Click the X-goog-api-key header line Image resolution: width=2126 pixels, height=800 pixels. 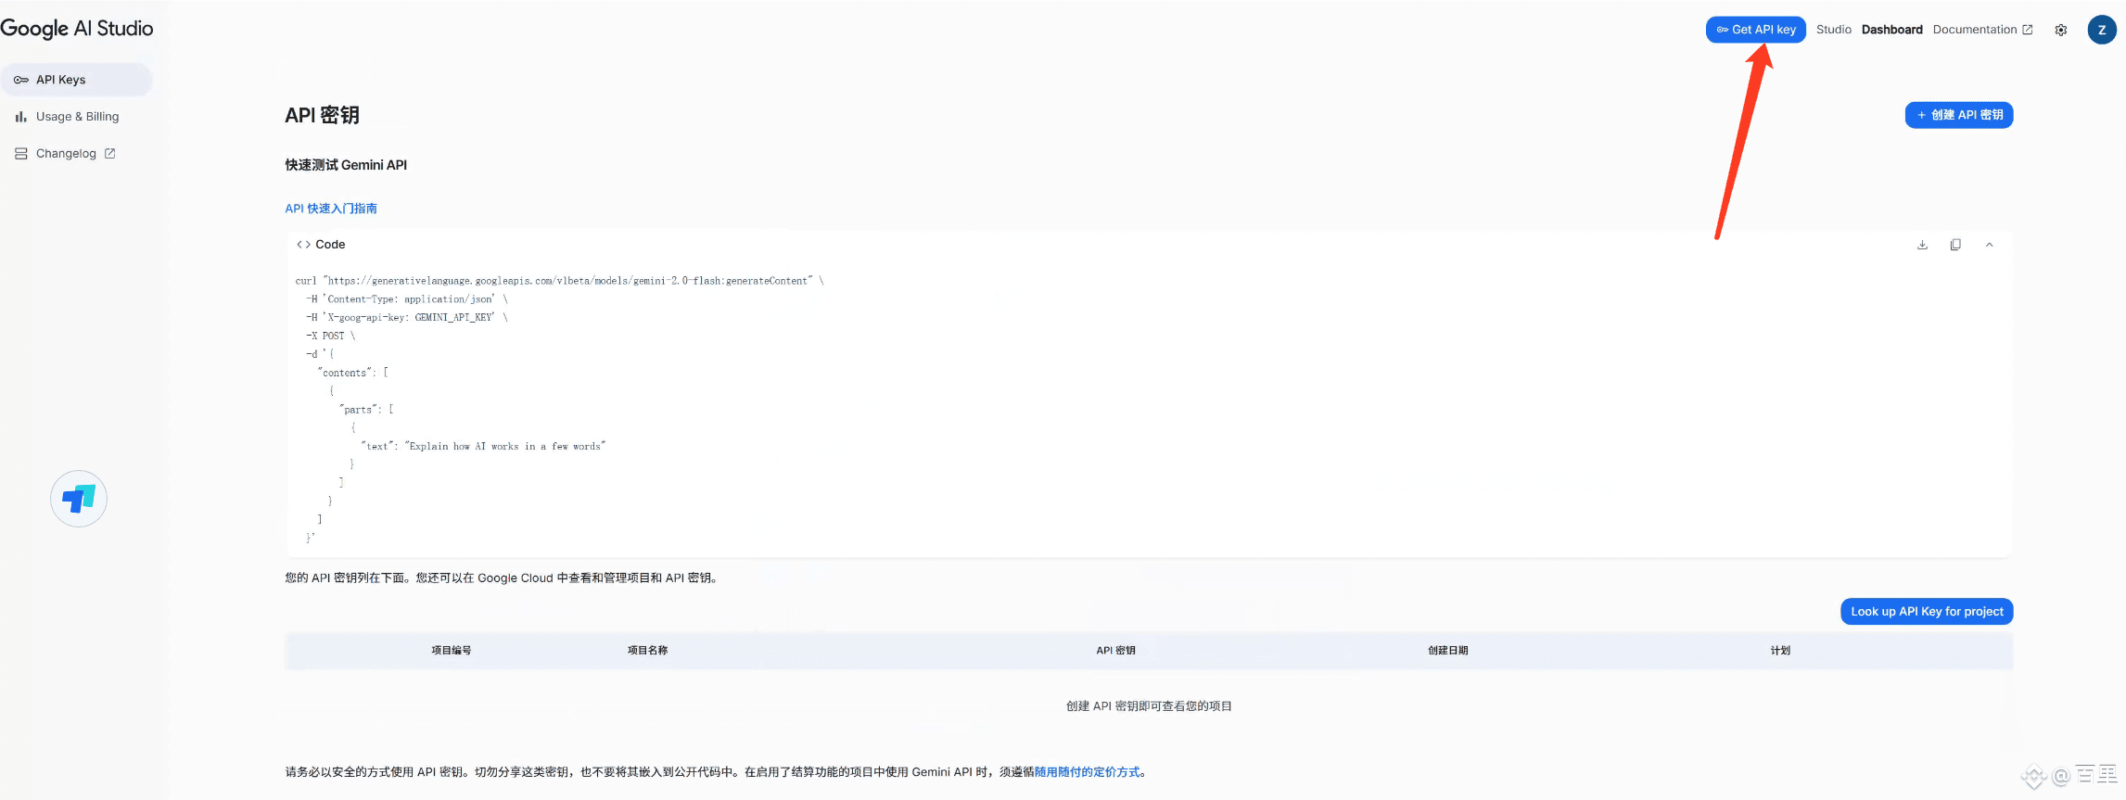407,318
